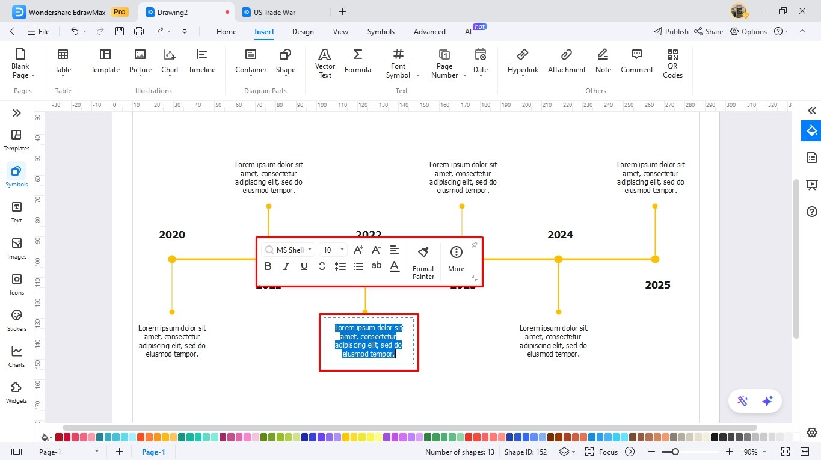Click the zoom slider handle
821x460 pixels.
coord(675,452)
